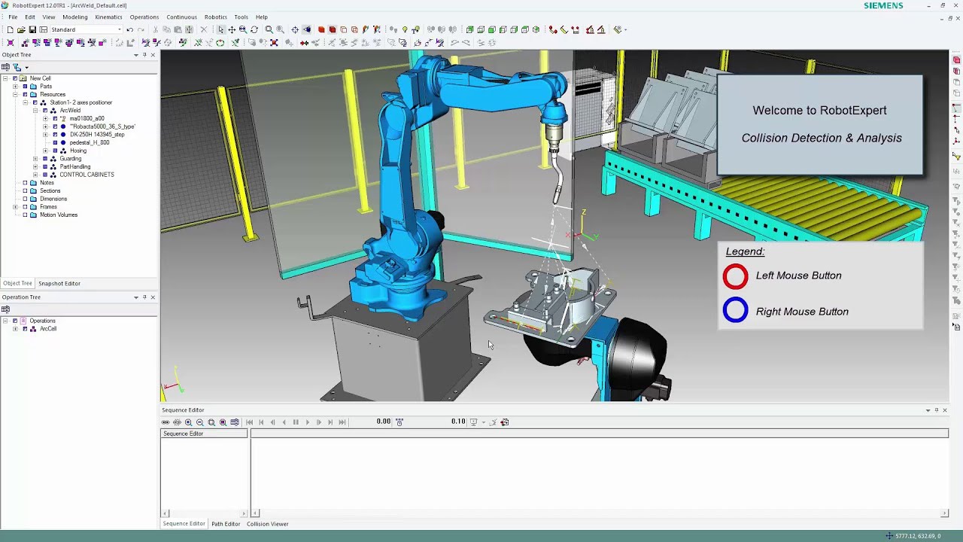Click the Cut scissors icon
This screenshot has width=963, height=542.
click(155, 29)
